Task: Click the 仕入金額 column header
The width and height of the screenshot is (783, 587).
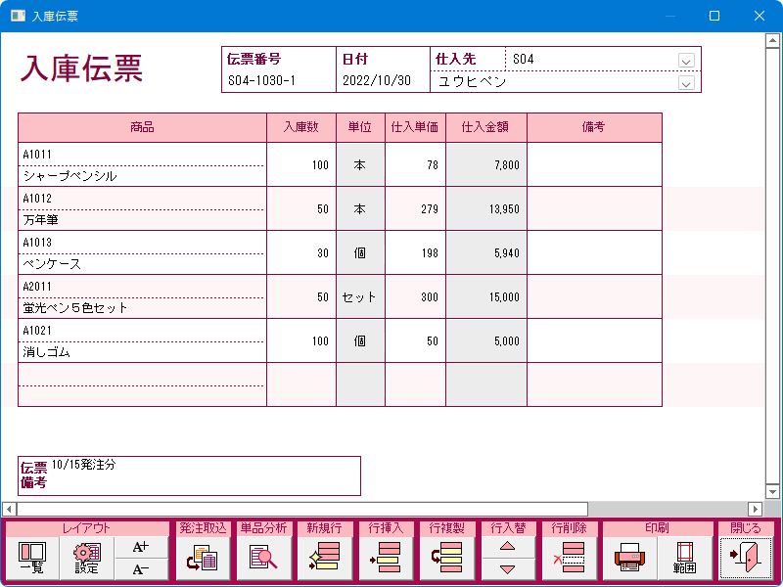Action: coord(485,127)
